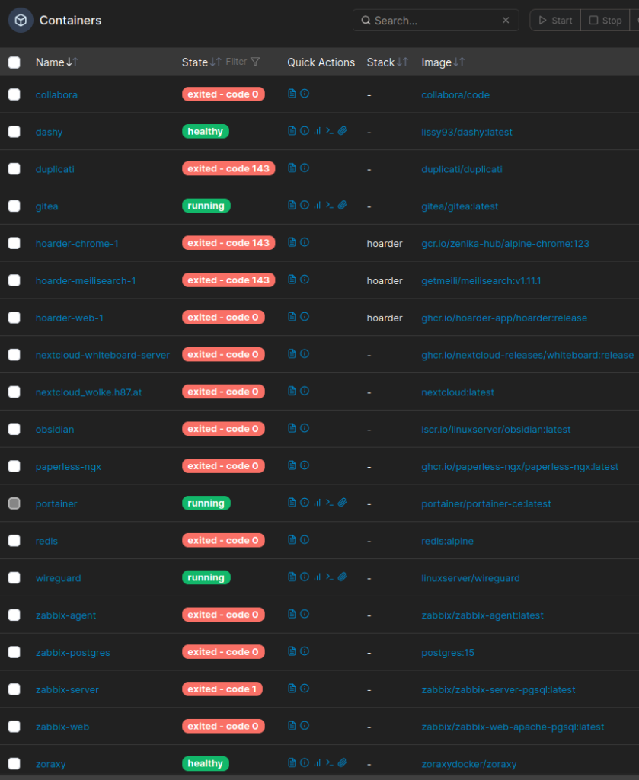Image resolution: width=639 pixels, height=780 pixels.
Task: Select the zoraxy container checkbox
Action: pos(14,763)
